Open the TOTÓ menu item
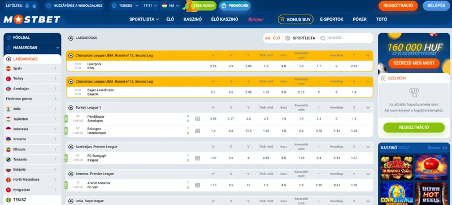Screen dimensions: 452x205 click(381, 20)
